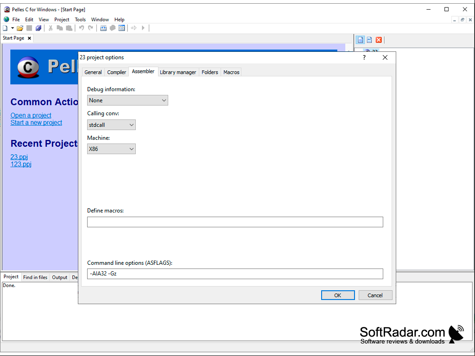Click the grey Build toolbar icon

[113, 28]
